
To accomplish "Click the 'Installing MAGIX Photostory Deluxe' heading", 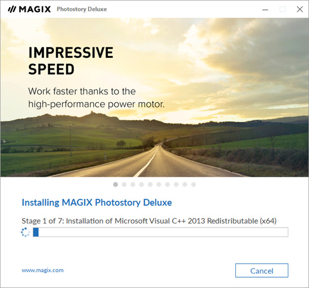I will click(97, 202).
